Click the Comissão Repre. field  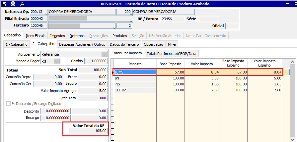coord(48,77)
